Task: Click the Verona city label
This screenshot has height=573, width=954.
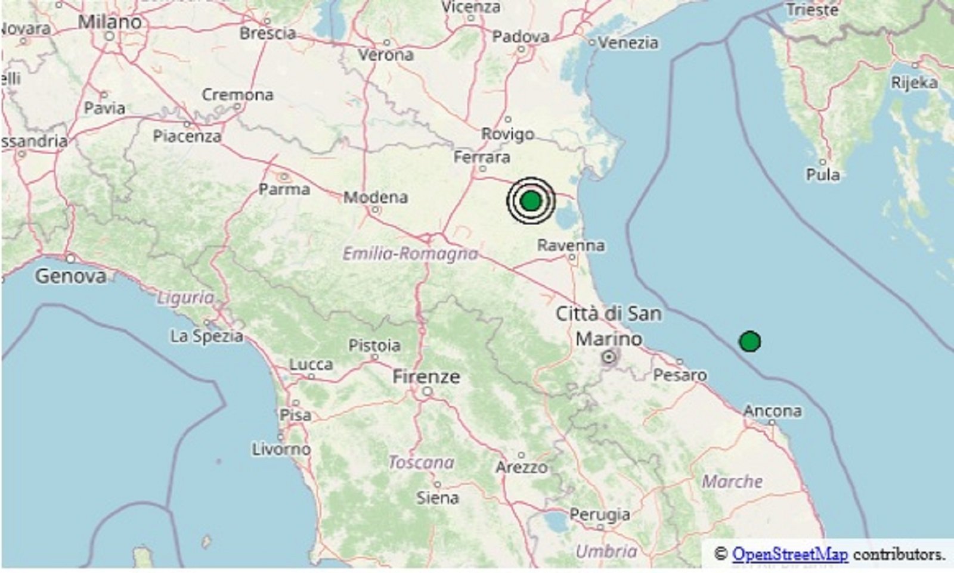Action: [386, 55]
